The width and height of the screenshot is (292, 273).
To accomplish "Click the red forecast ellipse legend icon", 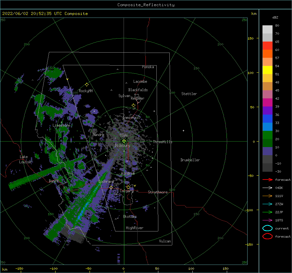I will pos(267,236).
